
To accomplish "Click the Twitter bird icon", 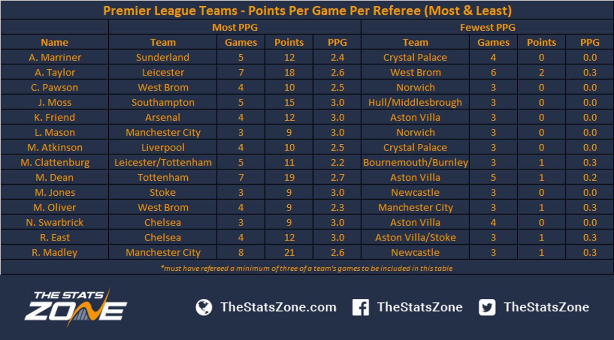I will (487, 307).
